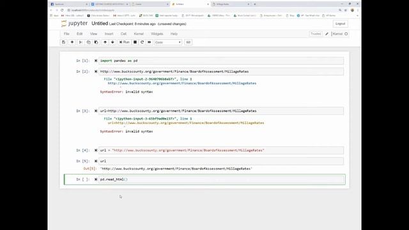Switch to the third browser tab

pos(150,4)
